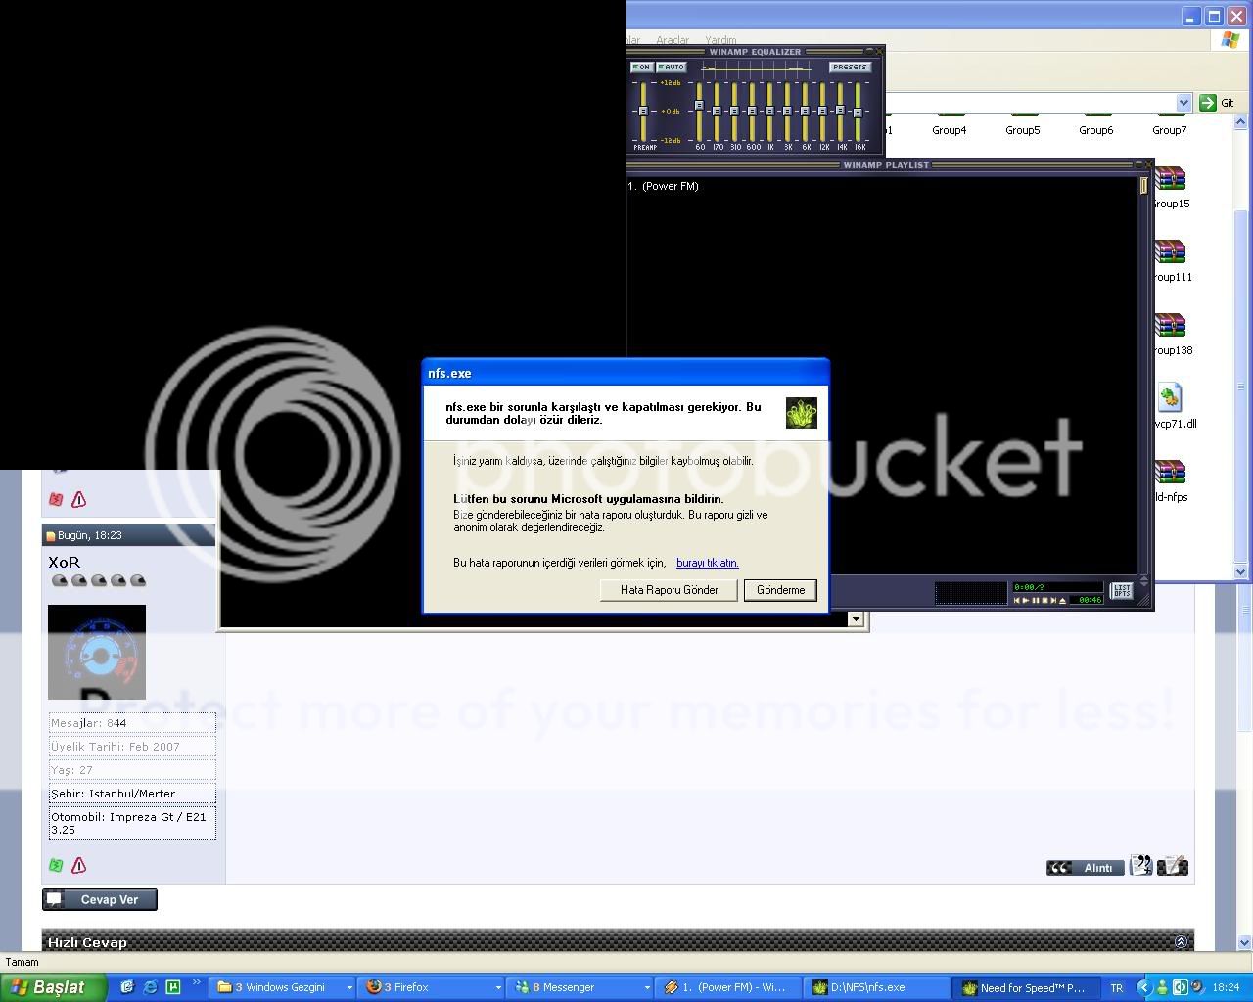Screen dimensions: 1253x1002
Task: Open the playlist LIST OPTS button
Action: pos(1122,591)
